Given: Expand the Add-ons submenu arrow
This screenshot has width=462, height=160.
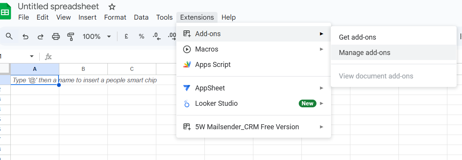Looking at the screenshot, I should [x=321, y=34].
